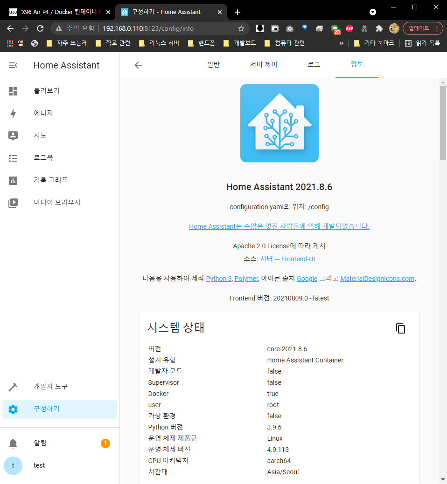Click the 4.9.113 OS version value
The height and width of the screenshot is (484, 447).
(278, 450)
